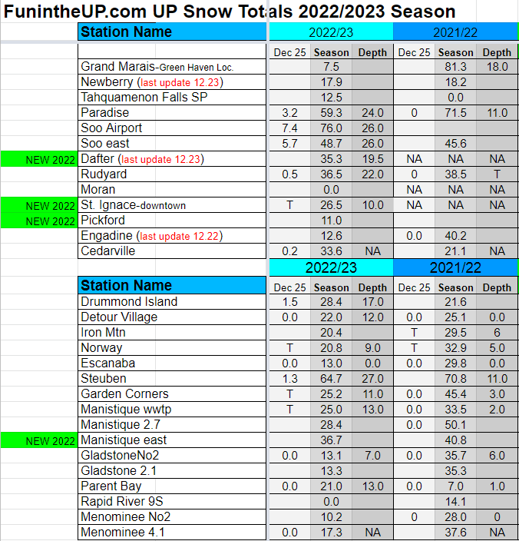Click Steuben season total 64.7
This screenshot has width=519, height=541.
coord(331,379)
